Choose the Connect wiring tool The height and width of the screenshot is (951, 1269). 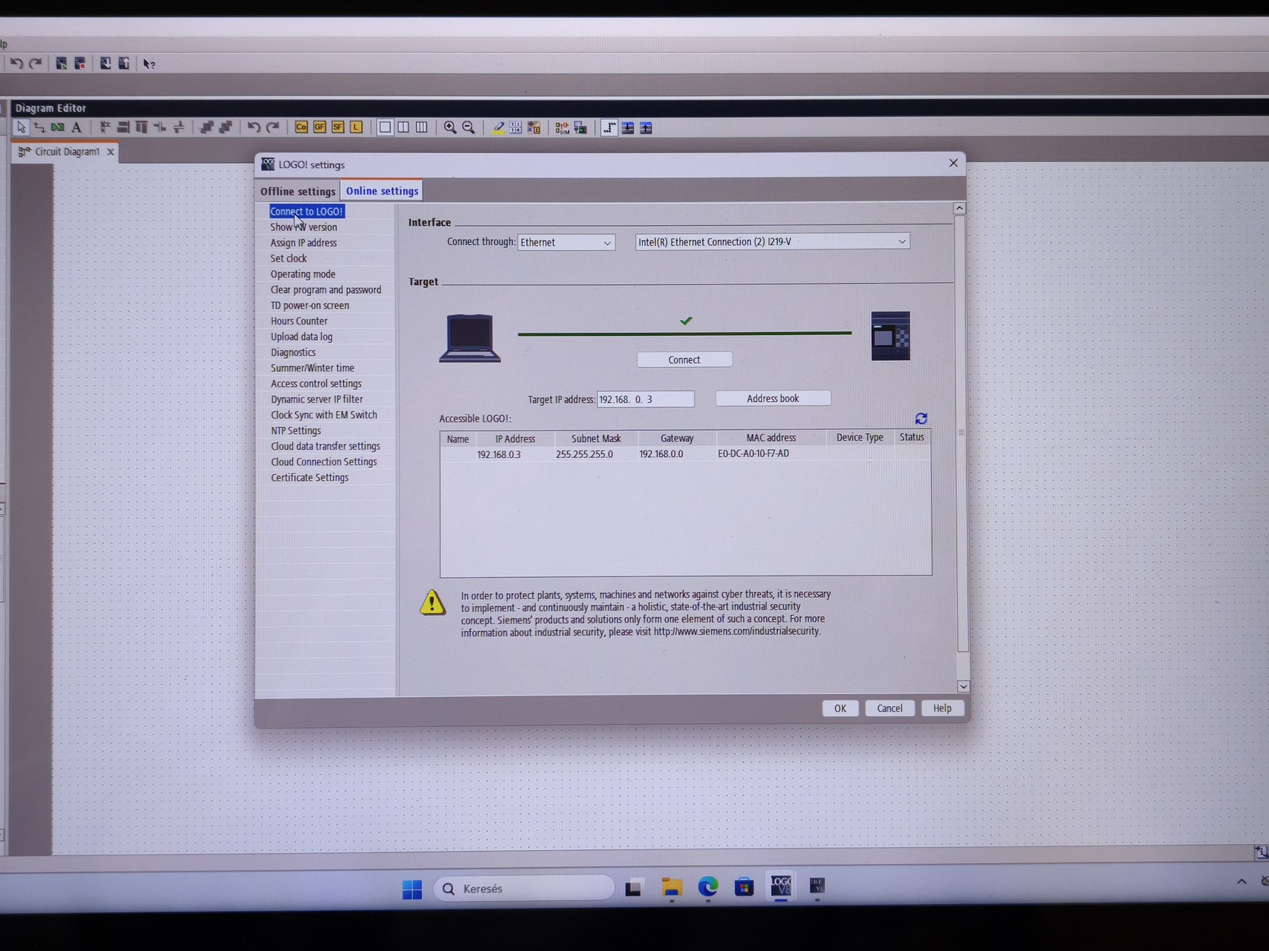(39, 127)
